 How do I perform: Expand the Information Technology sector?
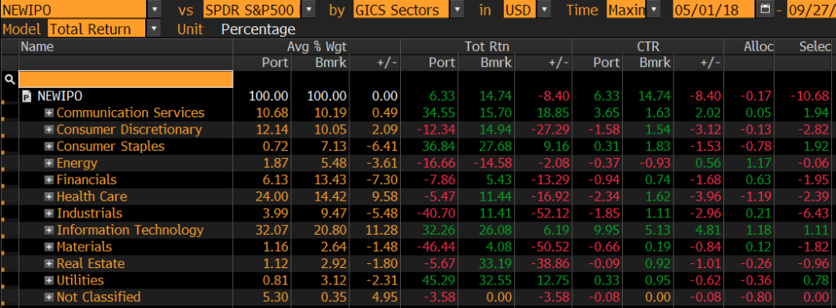[x=49, y=230]
